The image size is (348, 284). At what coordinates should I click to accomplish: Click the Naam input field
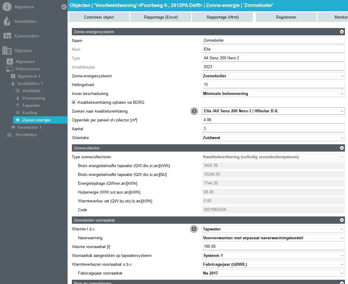pos(273,40)
